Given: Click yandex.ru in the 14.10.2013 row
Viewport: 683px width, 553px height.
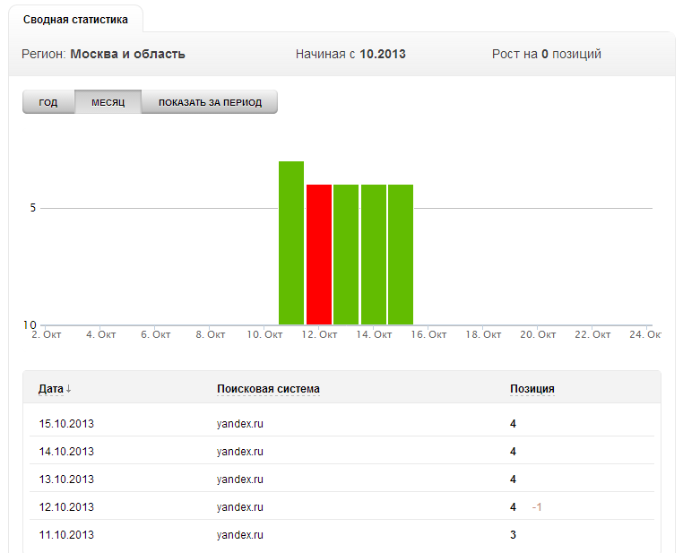Looking at the screenshot, I should point(240,452).
